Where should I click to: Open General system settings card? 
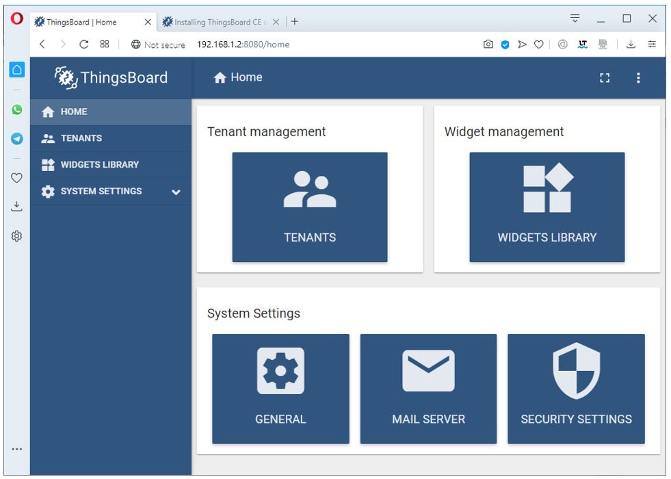280,389
